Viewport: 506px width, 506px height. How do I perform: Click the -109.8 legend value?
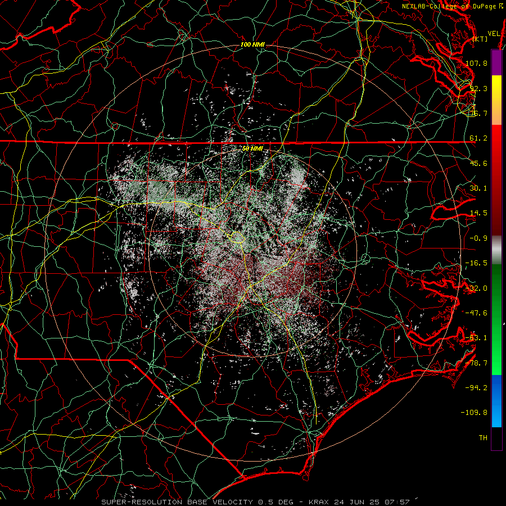475,413
